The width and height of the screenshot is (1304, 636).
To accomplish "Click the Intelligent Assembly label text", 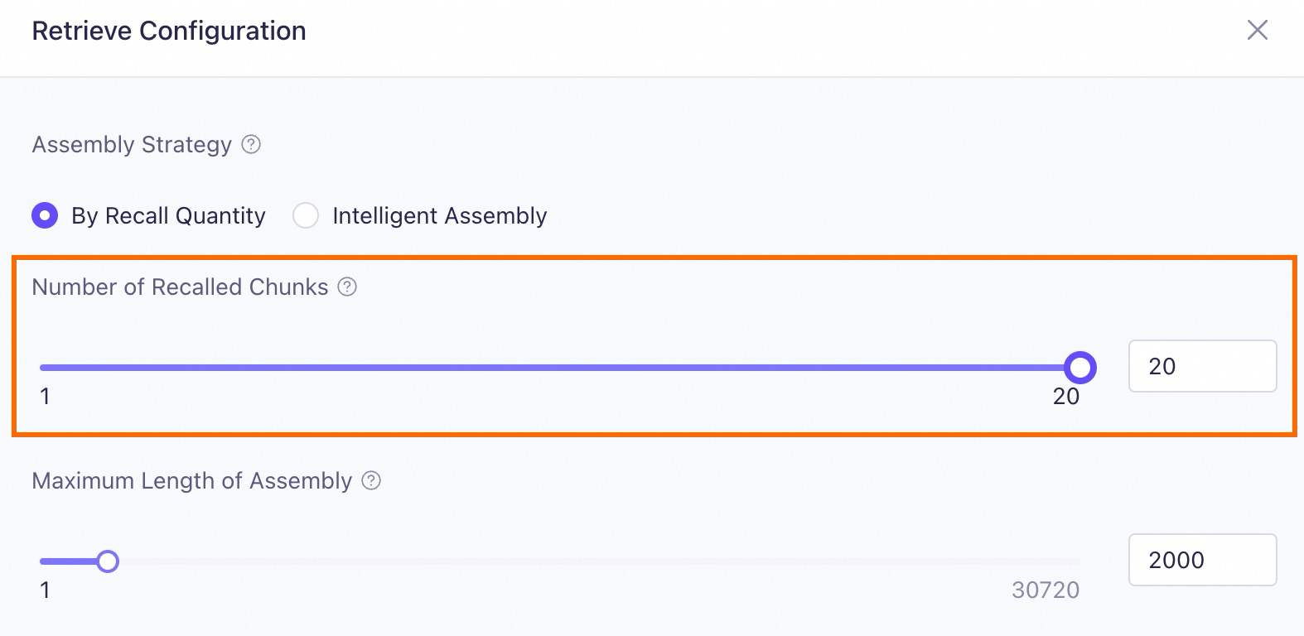I will [440, 216].
